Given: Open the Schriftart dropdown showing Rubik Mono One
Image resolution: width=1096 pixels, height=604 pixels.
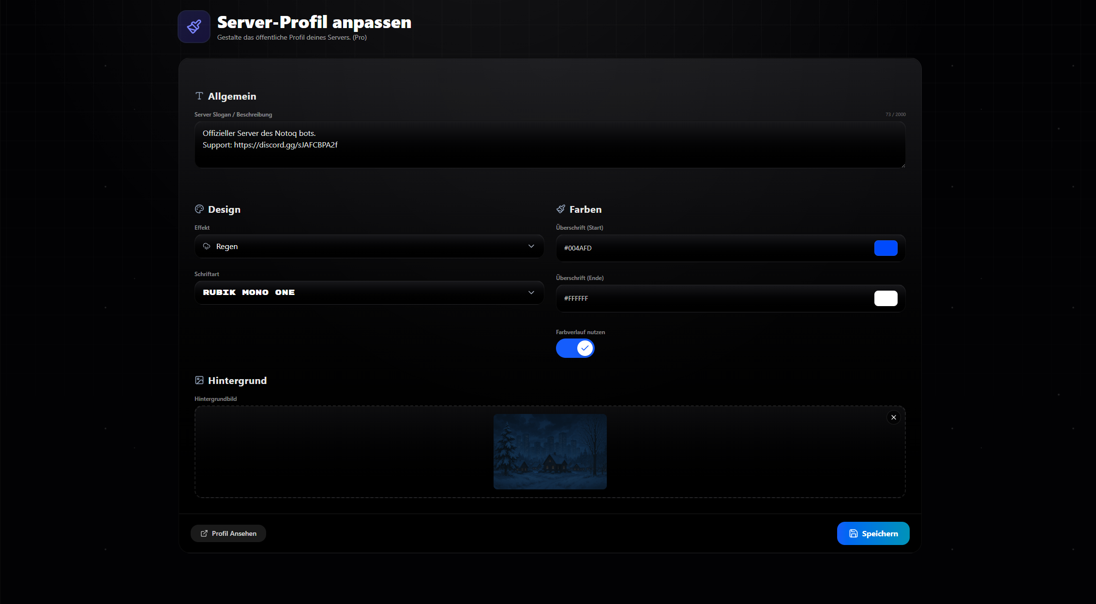Looking at the screenshot, I should coord(369,292).
